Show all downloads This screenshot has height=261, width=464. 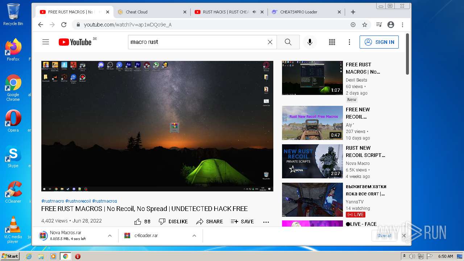[x=384, y=236]
